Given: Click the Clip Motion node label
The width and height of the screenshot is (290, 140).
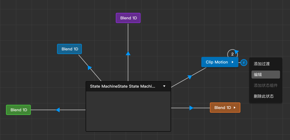Looking at the screenshot, I should coord(216,62).
